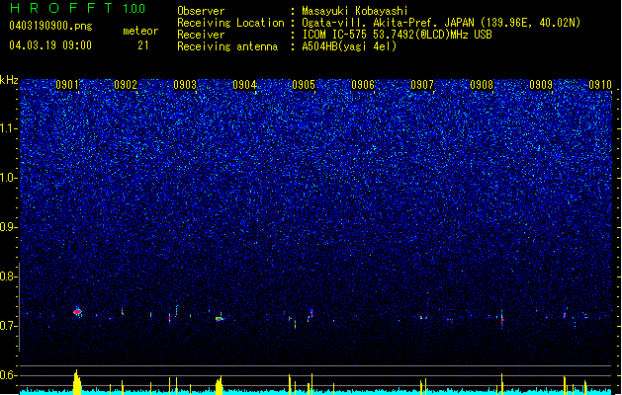Viewport: 622px width, 395px height.
Task: Click the HROFFT 1.0.0 title text
Action: point(78,8)
